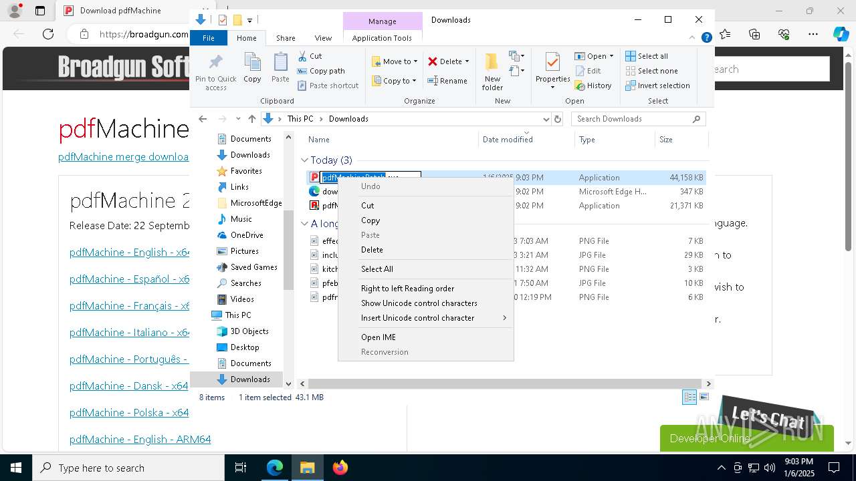Collapse the Today (3) group
The image size is (856, 481).
(304, 160)
